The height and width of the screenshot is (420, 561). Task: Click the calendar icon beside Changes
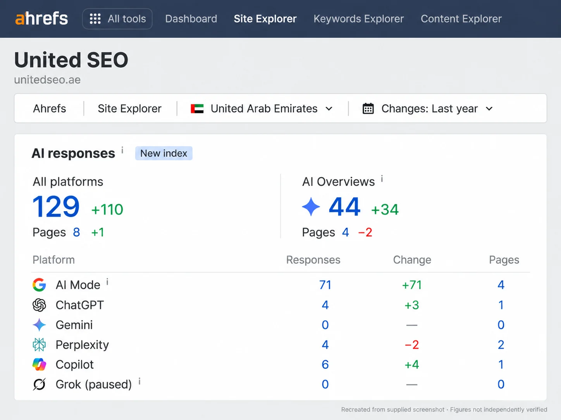pos(368,109)
